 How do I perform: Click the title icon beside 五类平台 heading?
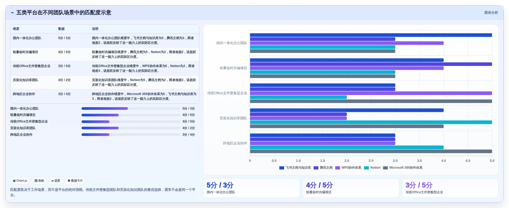tap(12, 13)
